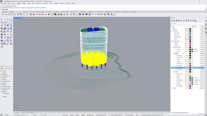The width and height of the screenshot is (207, 116).
Task: Collapse the 3D_PROJECT layer group
Action: pyautogui.click(x=172, y=41)
